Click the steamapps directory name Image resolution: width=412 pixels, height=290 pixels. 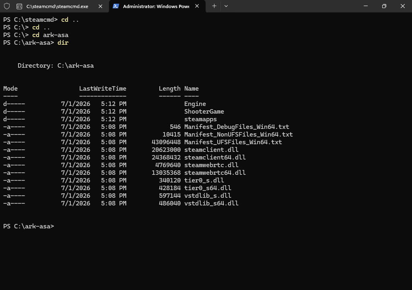pyautogui.click(x=200, y=119)
